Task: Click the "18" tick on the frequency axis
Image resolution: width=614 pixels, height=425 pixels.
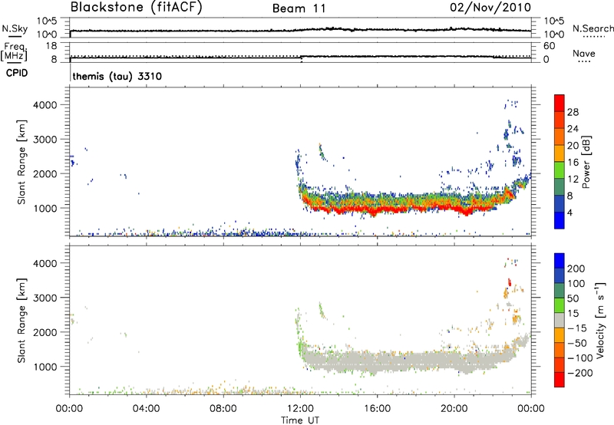Action: click(x=51, y=46)
